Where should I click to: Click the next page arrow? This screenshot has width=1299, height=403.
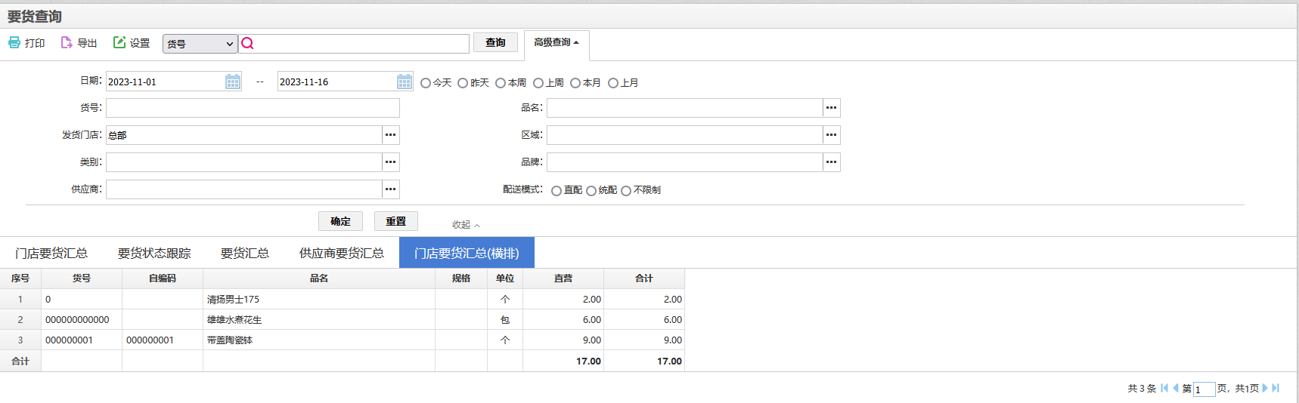1265,388
